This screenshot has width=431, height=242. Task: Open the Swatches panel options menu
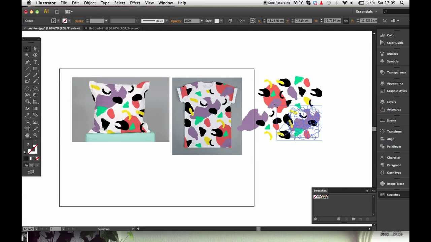coord(373,191)
